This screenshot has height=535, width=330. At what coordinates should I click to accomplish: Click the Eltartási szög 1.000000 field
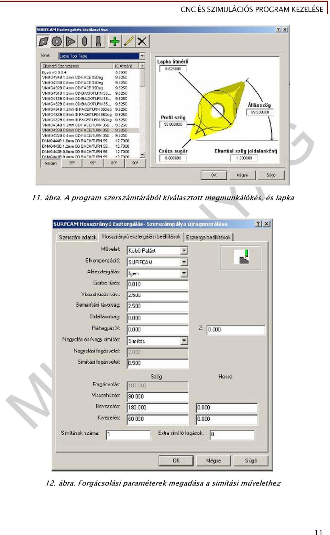tap(244, 158)
